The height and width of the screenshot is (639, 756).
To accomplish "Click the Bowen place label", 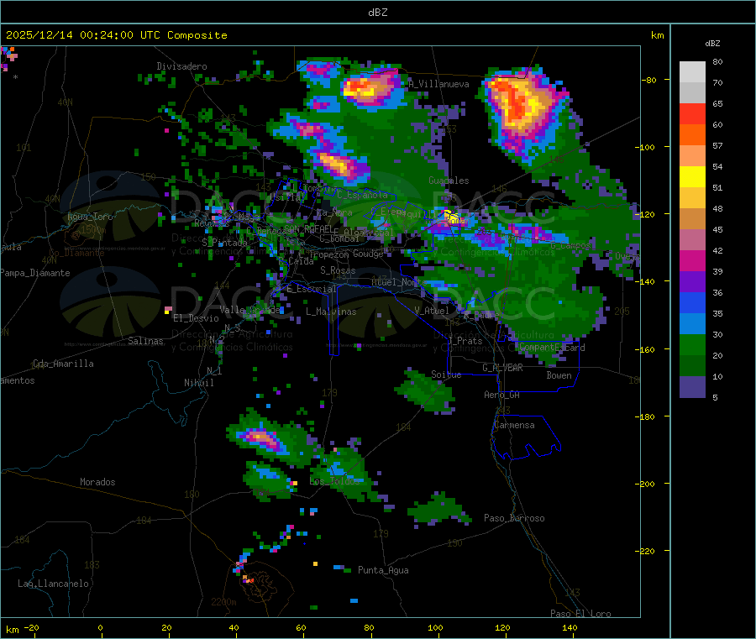I will click(559, 375).
